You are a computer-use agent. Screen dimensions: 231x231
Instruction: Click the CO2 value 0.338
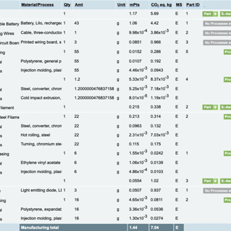(156, 107)
